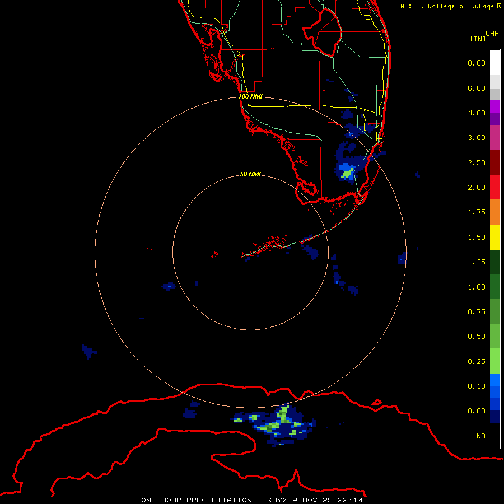Image resolution: width=504 pixels, height=504 pixels.
Task: Click the 50 NMI range ring label
Action: (x=250, y=174)
